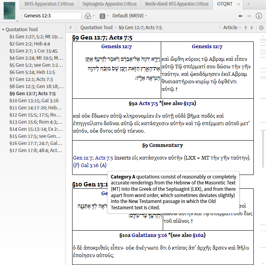Select §8 Gen 12:3; Gen 18:18 entry
266x265 pixels.
pos(37,86)
